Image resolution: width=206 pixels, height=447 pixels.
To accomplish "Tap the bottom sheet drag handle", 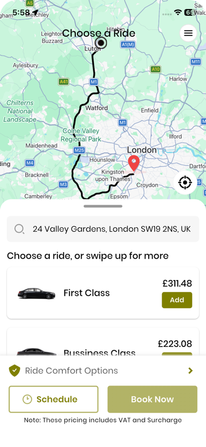I will 103,206.
